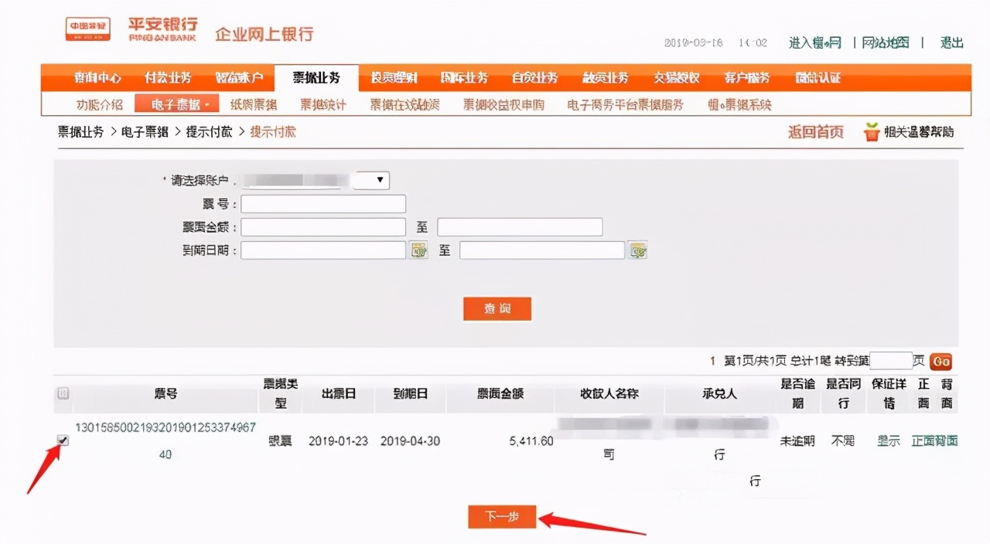Click the 承兑人 column header
Image resolution: width=990 pixels, height=544 pixels.
(719, 393)
